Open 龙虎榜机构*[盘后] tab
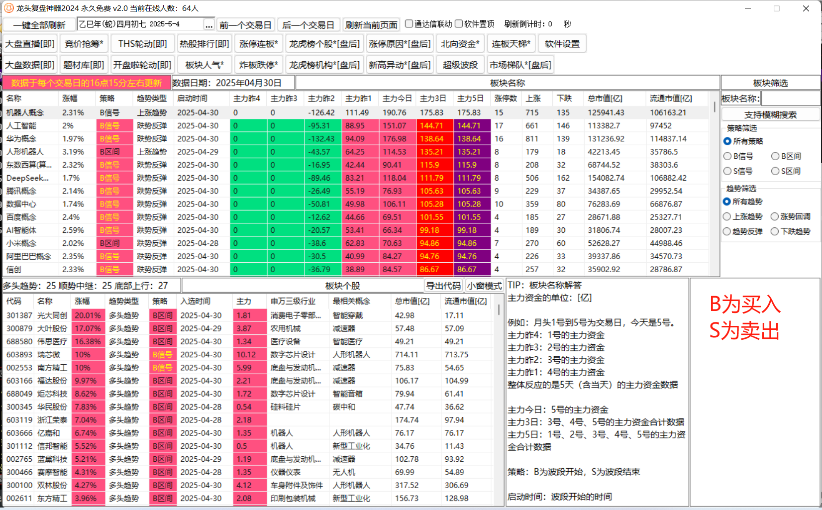 [x=324, y=65]
